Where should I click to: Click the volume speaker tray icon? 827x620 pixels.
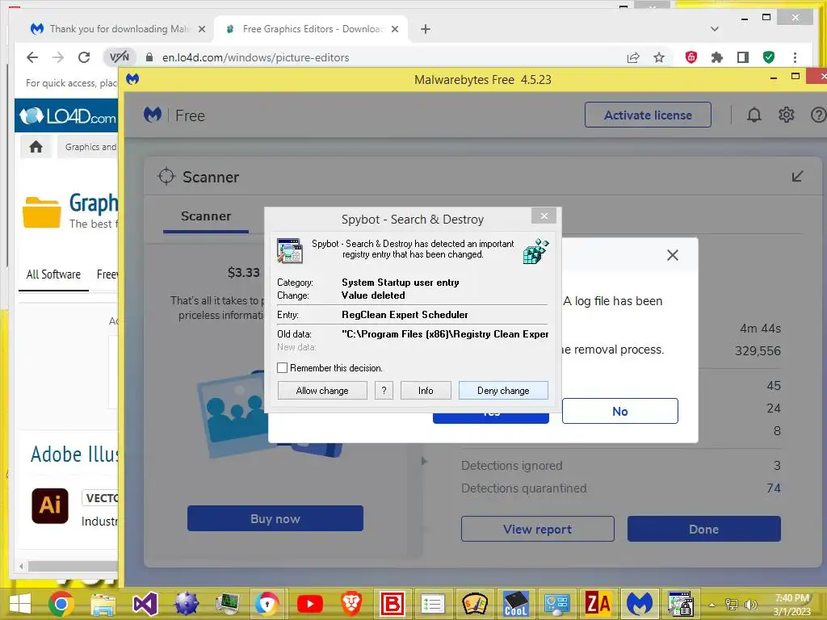(x=750, y=604)
